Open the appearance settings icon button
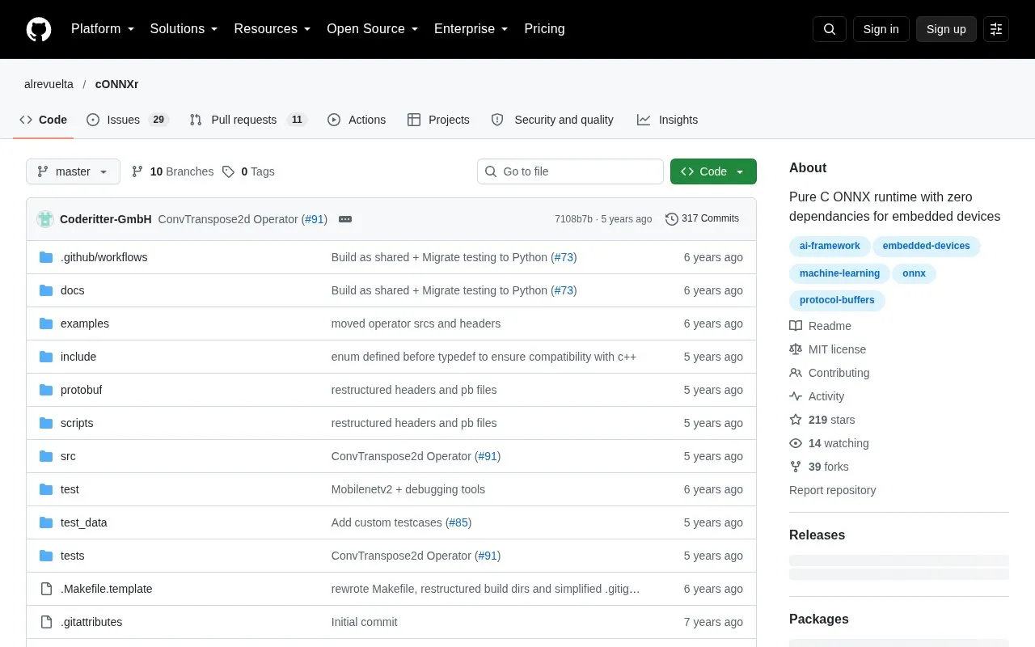 [996, 29]
